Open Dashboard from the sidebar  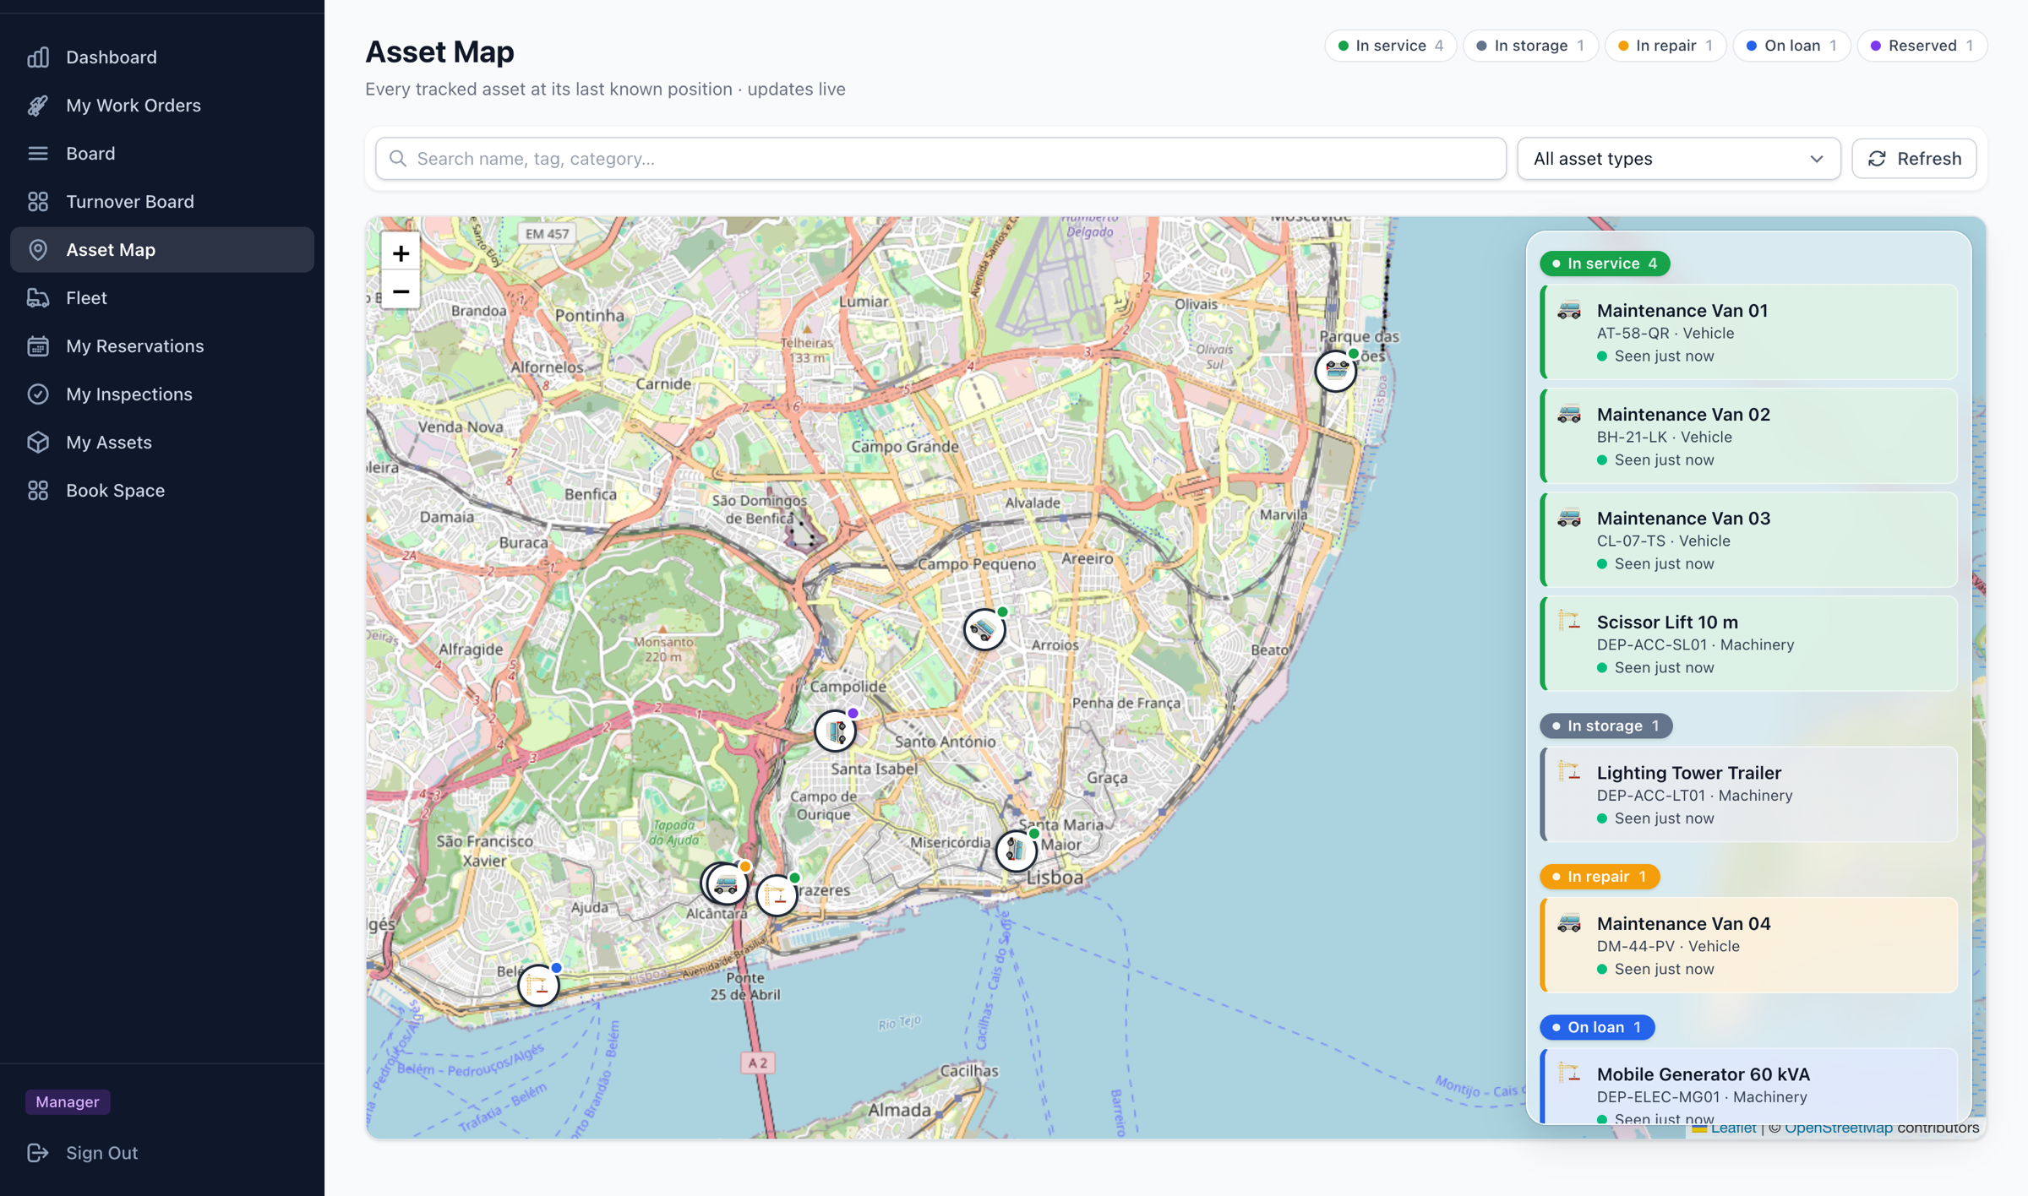pyautogui.click(x=162, y=57)
